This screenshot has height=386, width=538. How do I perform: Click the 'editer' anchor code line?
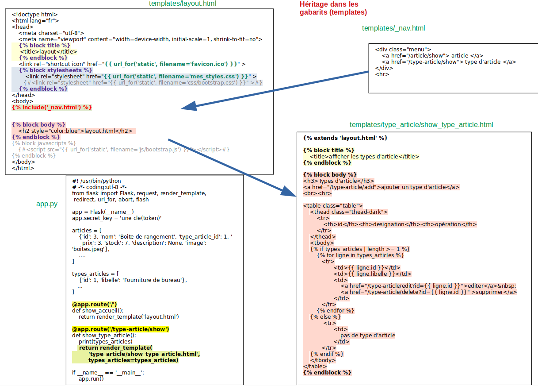pyautogui.click(x=428, y=286)
